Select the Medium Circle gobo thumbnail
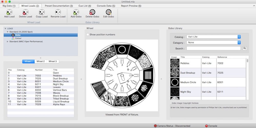Viewport: 256px width, 128px height. click(x=175, y=82)
